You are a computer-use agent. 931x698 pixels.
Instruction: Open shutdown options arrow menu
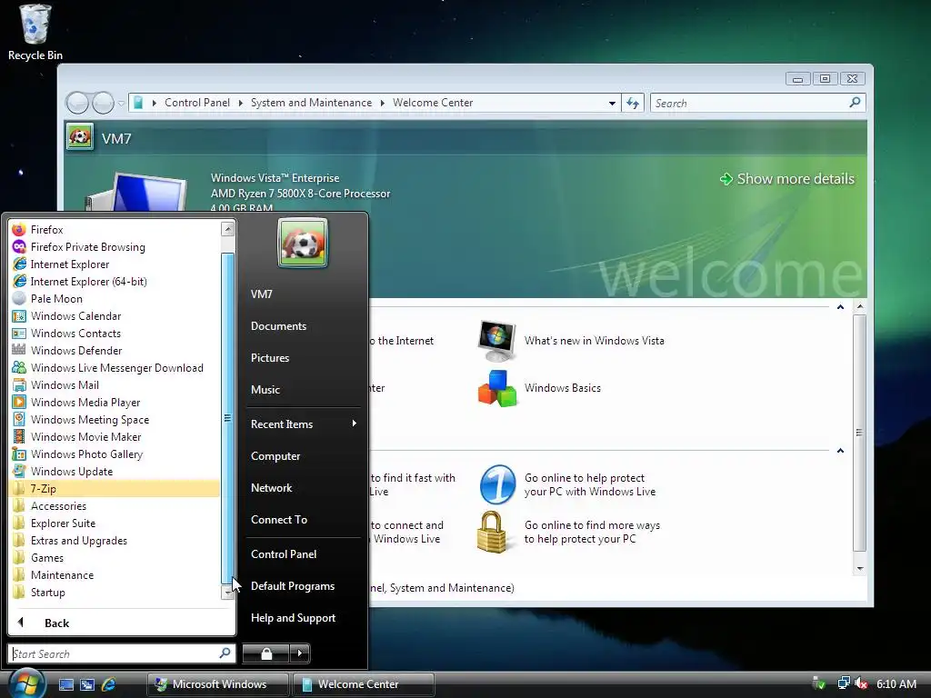300,653
